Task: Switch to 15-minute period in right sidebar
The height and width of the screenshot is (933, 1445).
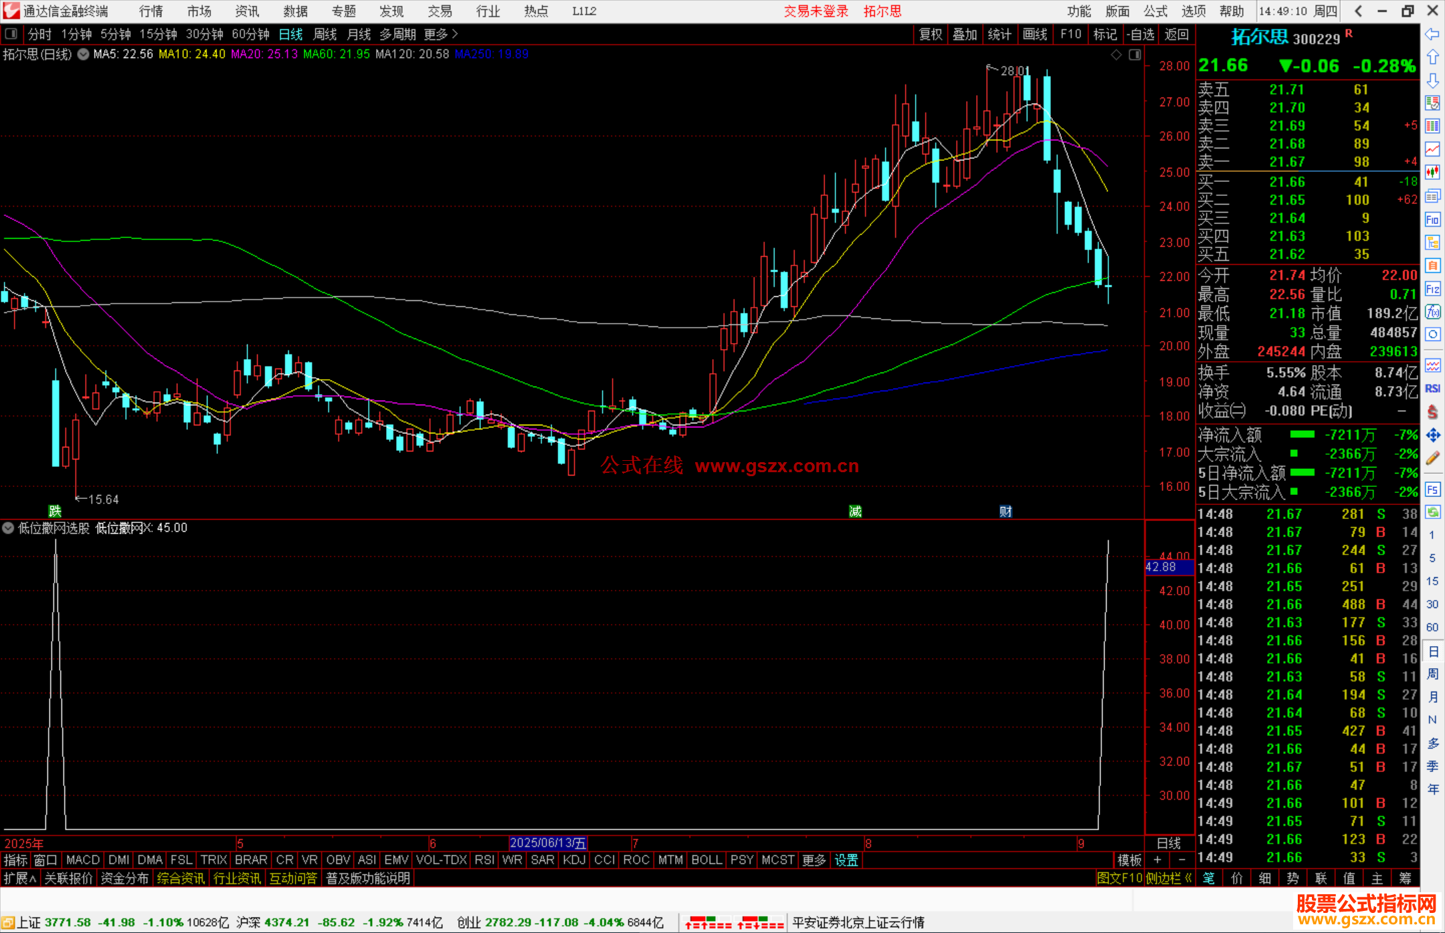Action: click(x=1432, y=581)
